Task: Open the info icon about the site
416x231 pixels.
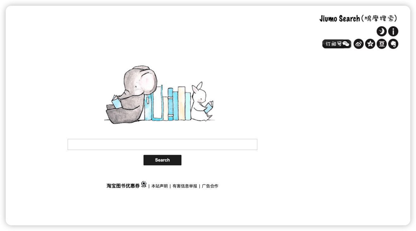Action: [x=393, y=31]
